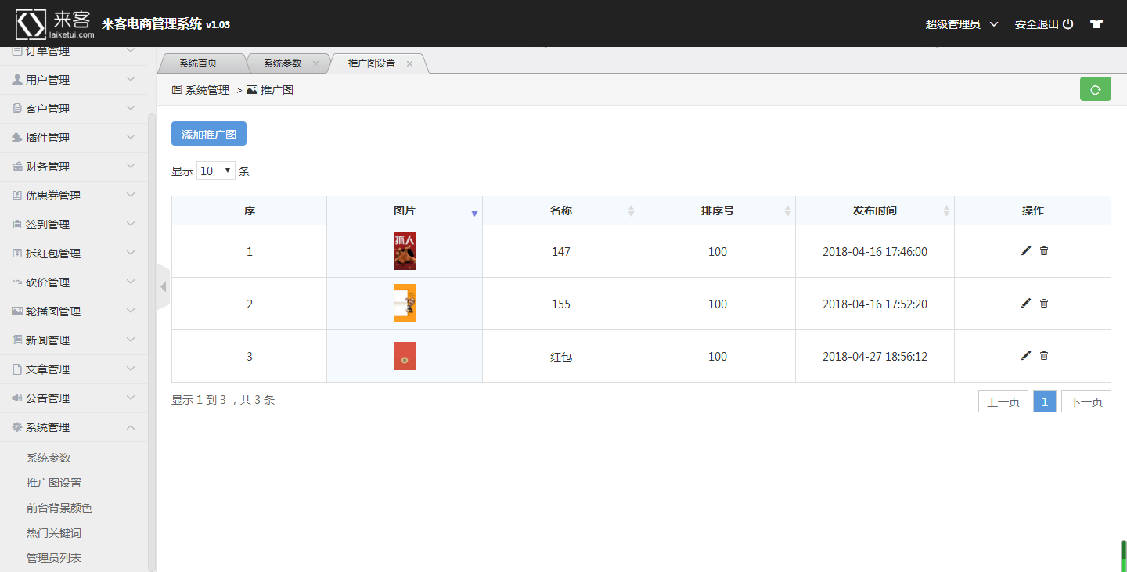The width and height of the screenshot is (1127, 572).
Task: Open the 超级管理员 dropdown
Action: (962, 24)
